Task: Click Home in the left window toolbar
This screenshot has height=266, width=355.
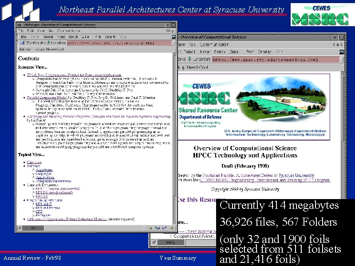Action: click(x=61, y=37)
